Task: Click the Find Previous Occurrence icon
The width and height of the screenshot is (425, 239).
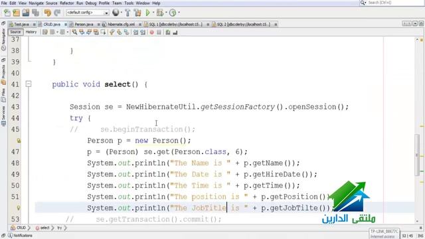Action: pyautogui.click(x=82, y=33)
